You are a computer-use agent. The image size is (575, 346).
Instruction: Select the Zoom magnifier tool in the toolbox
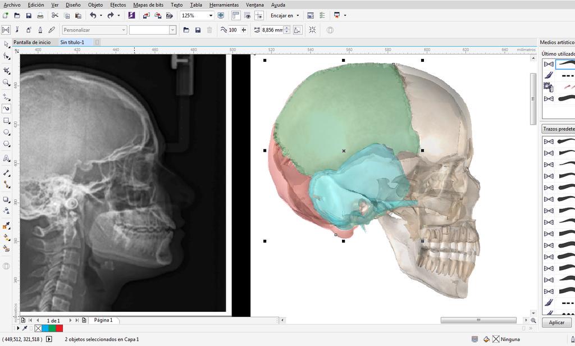(x=6, y=82)
